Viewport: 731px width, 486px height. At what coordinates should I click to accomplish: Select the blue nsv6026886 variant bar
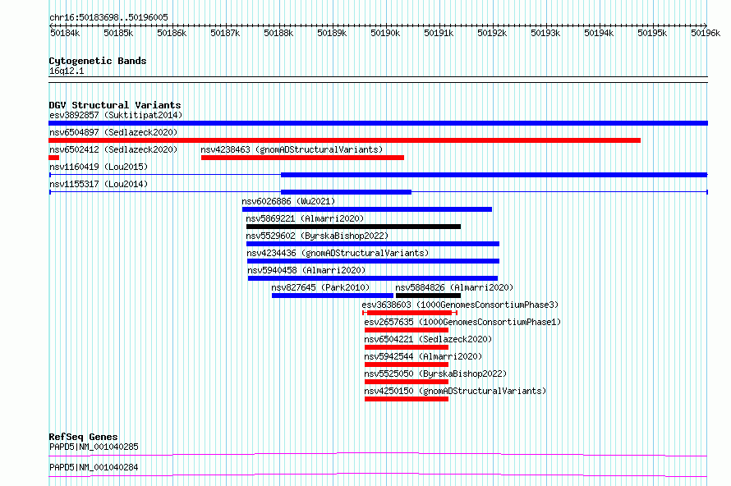tap(367, 209)
